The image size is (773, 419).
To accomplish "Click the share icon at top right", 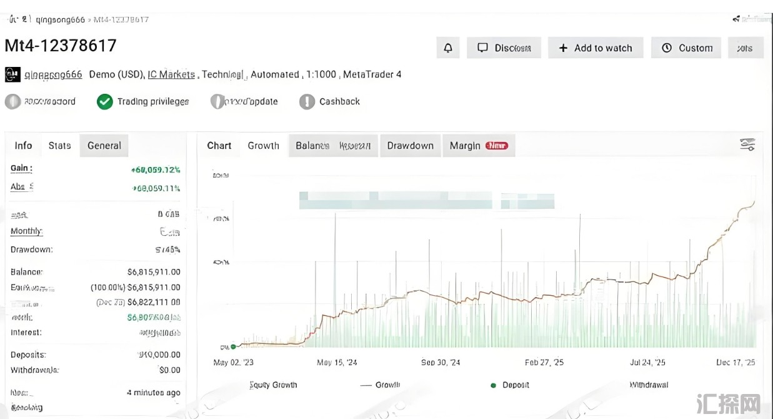I will coord(736,19).
